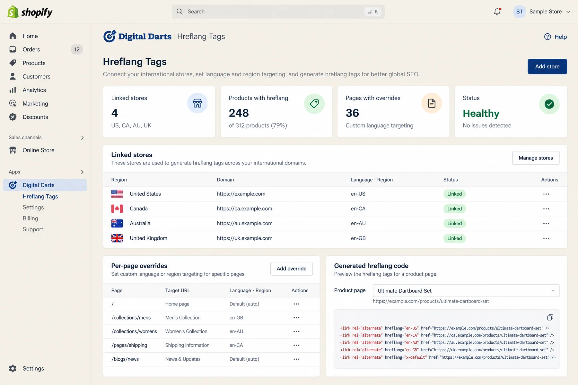Open the Product page dropdown
This screenshot has width=578, height=385.
(466, 291)
